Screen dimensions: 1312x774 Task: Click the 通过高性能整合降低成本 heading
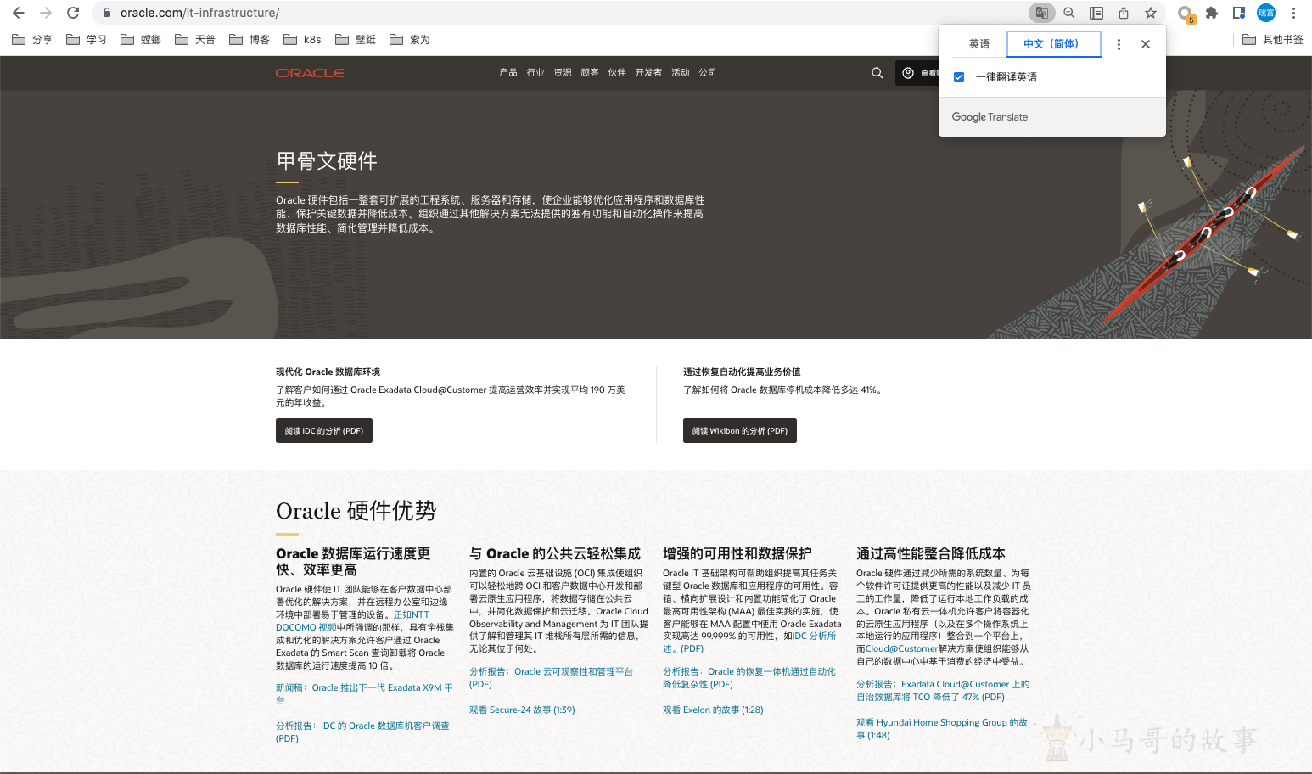(x=931, y=553)
